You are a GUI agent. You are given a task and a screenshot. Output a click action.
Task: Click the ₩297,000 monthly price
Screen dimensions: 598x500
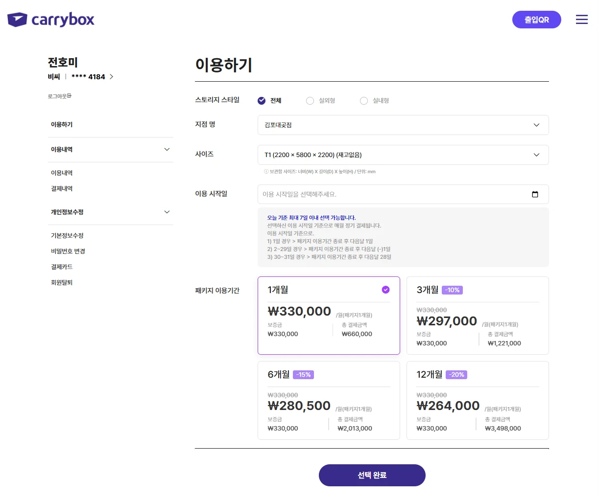pos(447,321)
